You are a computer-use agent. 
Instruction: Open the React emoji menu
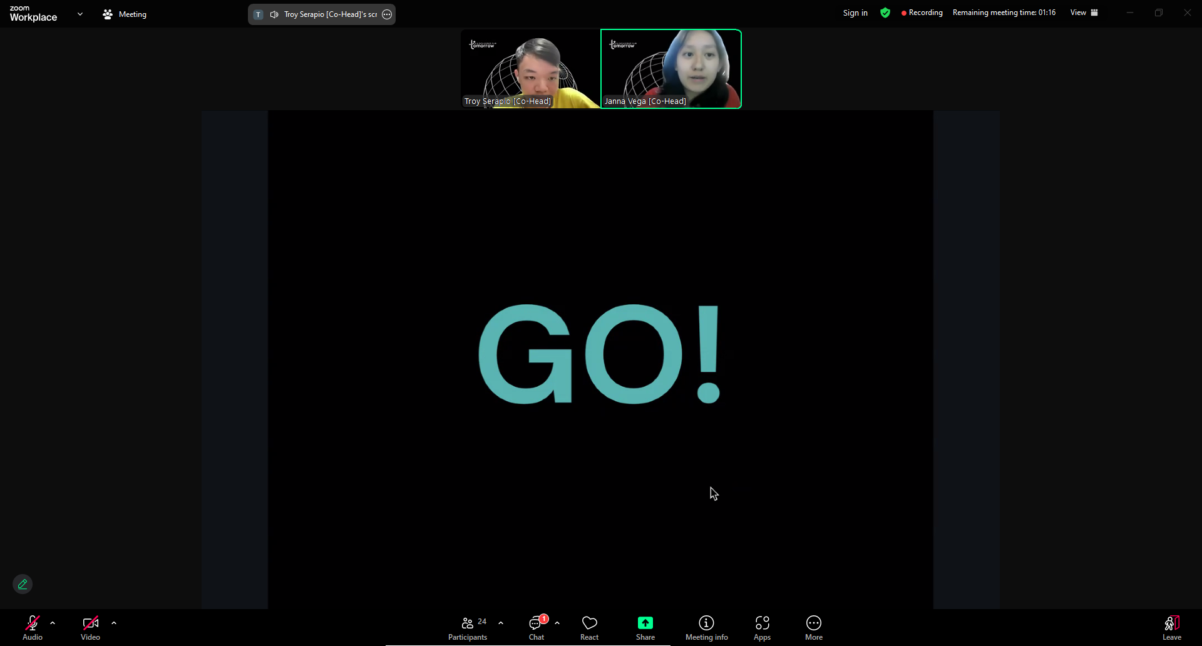[x=589, y=628]
